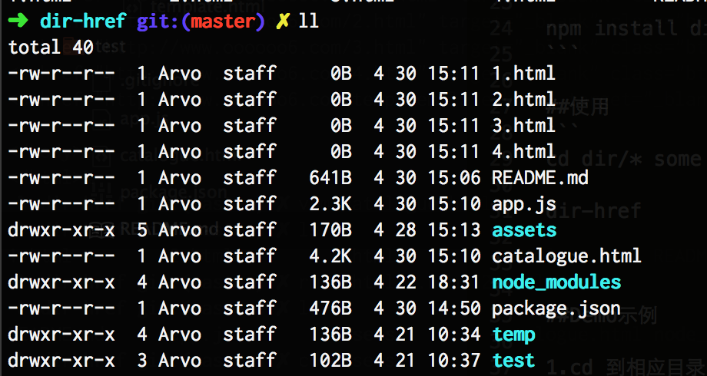
Task: Click the 4.html file name in listing
Action: [523, 151]
